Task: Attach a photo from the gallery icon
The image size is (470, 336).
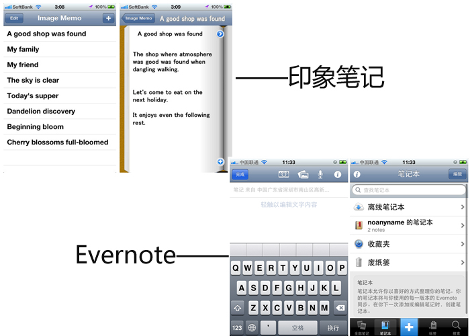Action: (x=303, y=174)
